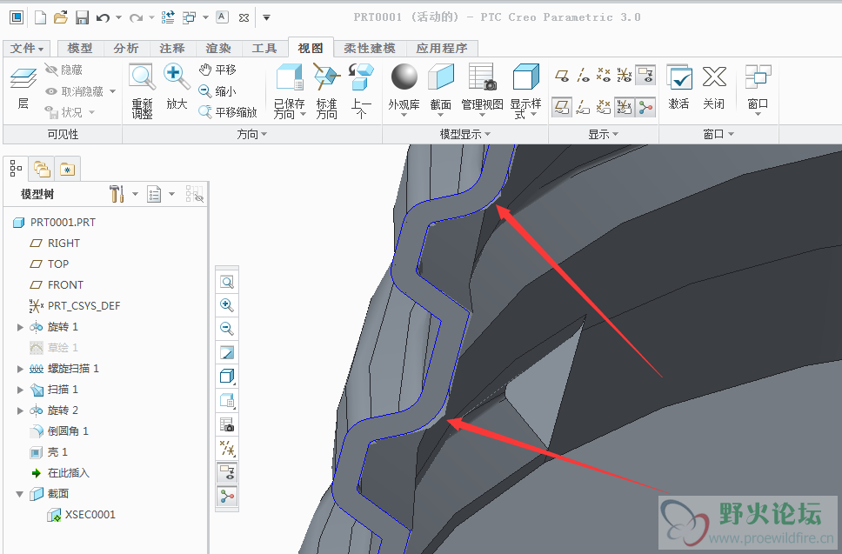Expand the 螺旋扫描 1 feature node
The height and width of the screenshot is (554, 842).
pos(20,369)
